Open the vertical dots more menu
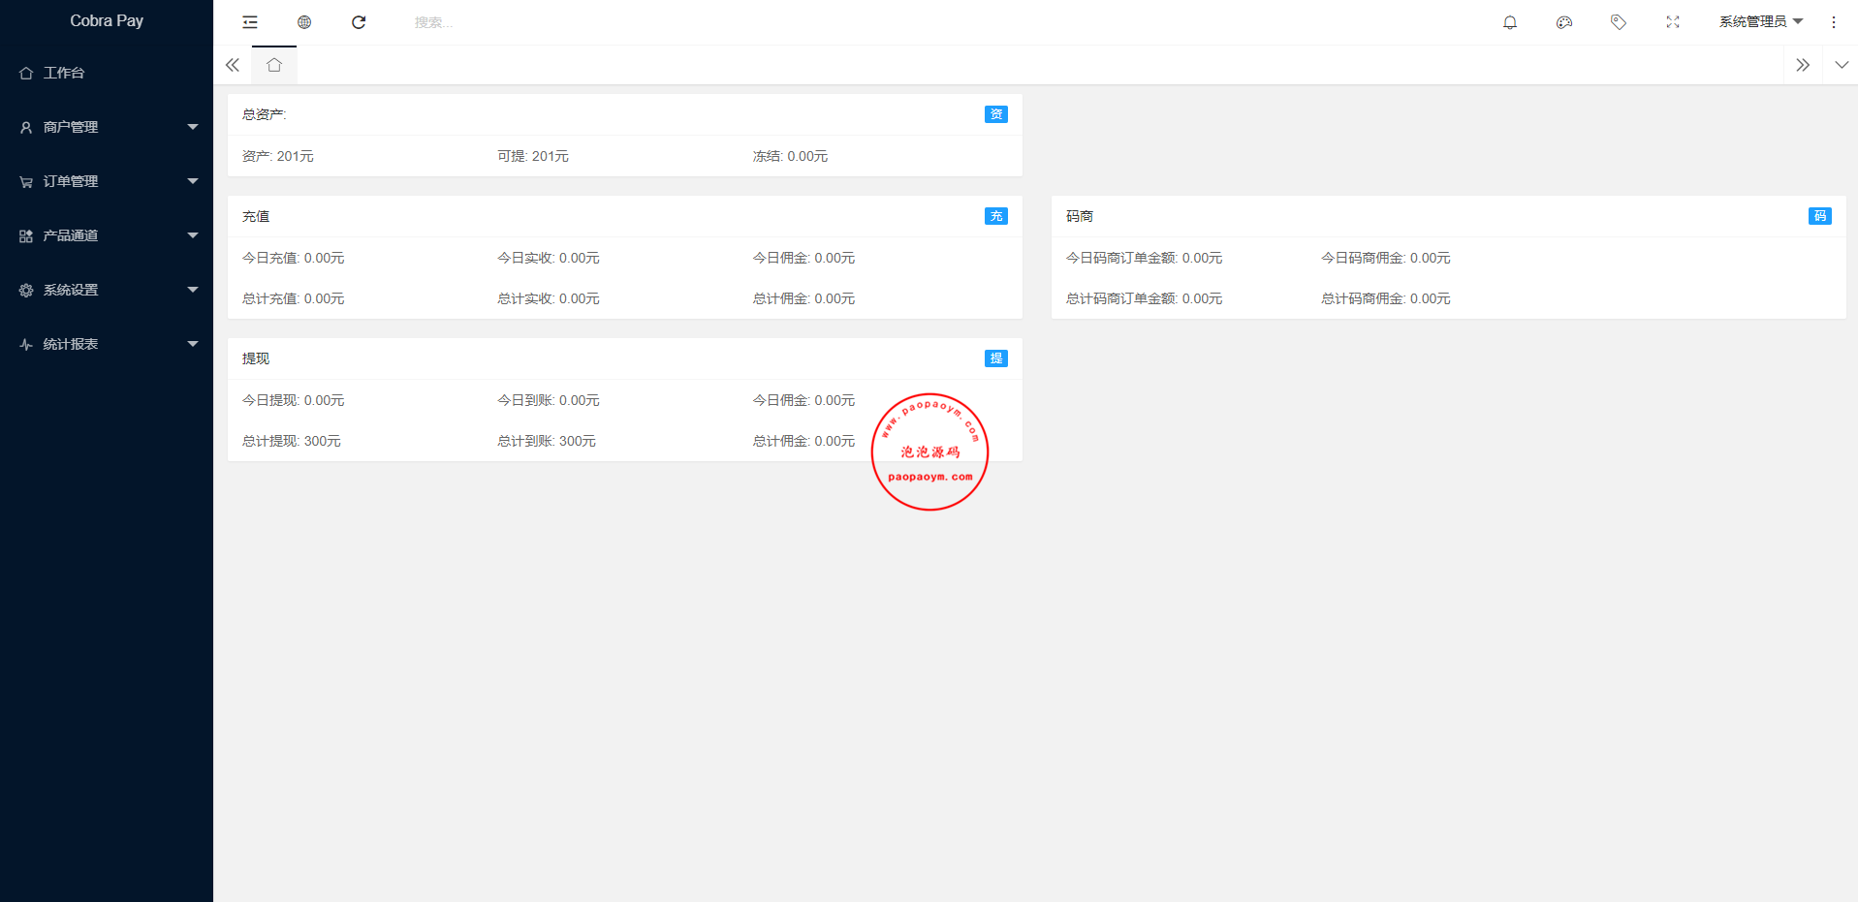 point(1833,22)
